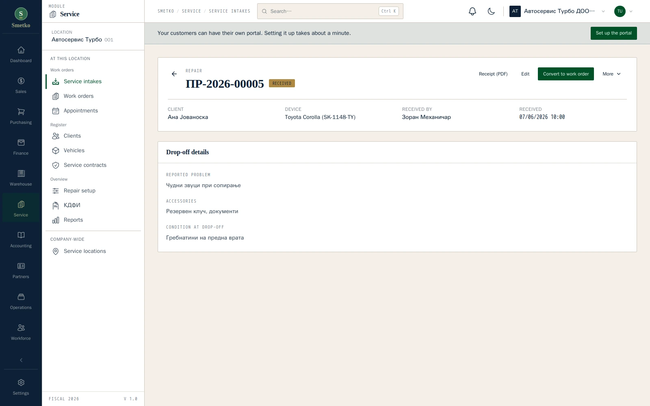Open Purchasing module cart icon
The width and height of the screenshot is (650, 406).
pyautogui.click(x=21, y=112)
